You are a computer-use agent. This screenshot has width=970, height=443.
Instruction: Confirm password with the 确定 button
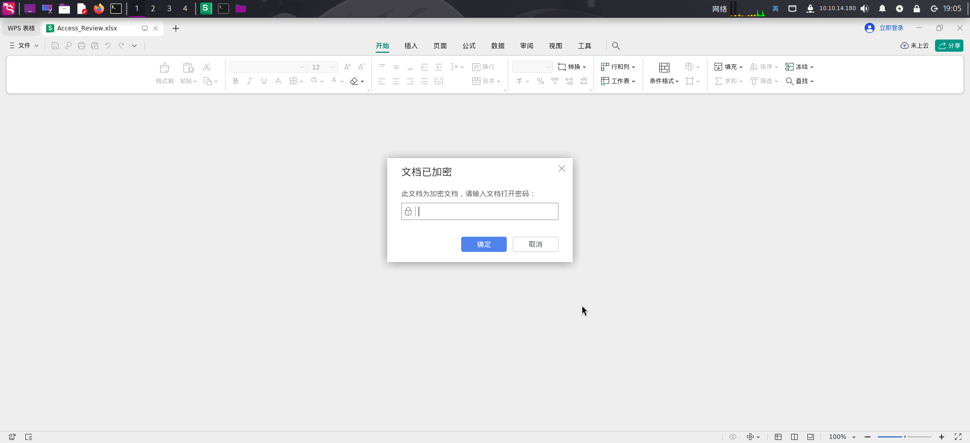coord(483,244)
